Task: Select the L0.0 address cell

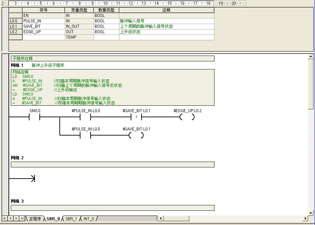Action: tap(16, 21)
